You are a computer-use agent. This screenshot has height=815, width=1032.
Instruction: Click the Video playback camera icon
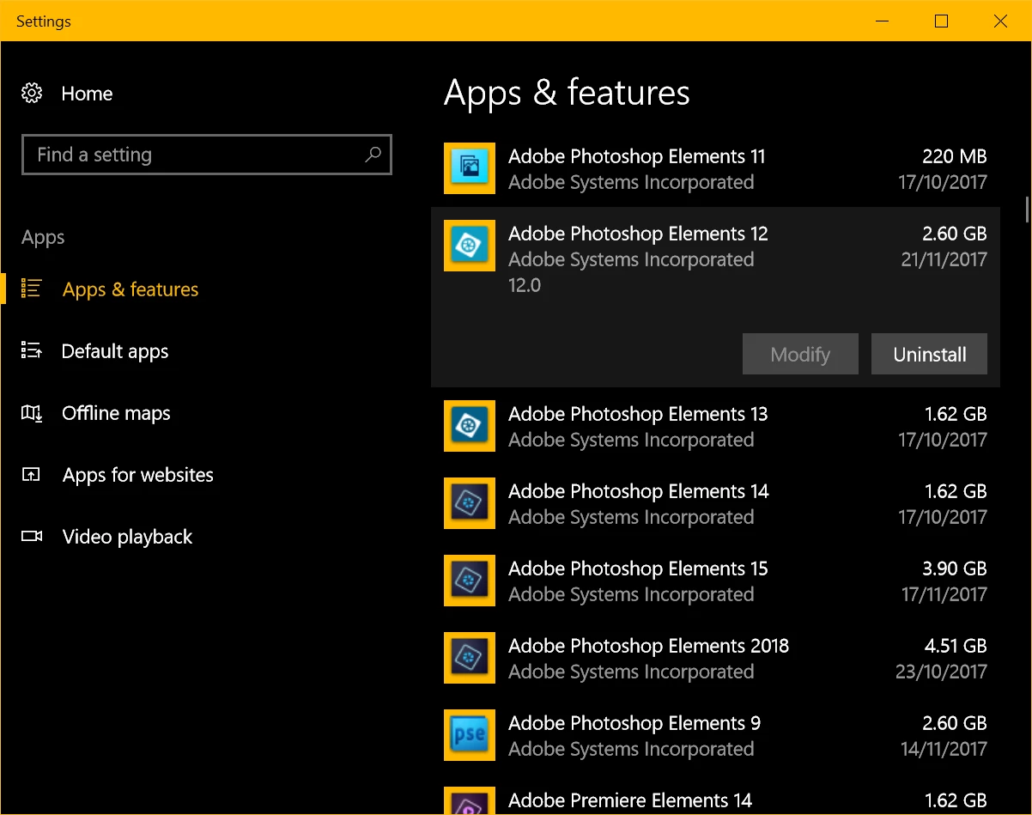[32, 537]
